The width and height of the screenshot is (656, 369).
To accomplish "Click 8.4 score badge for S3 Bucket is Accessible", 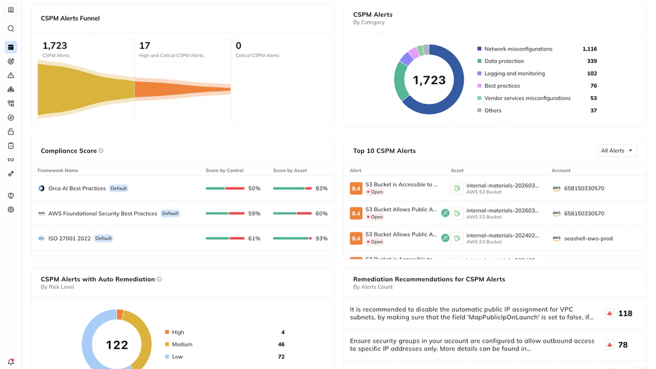I will pyautogui.click(x=356, y=188).
